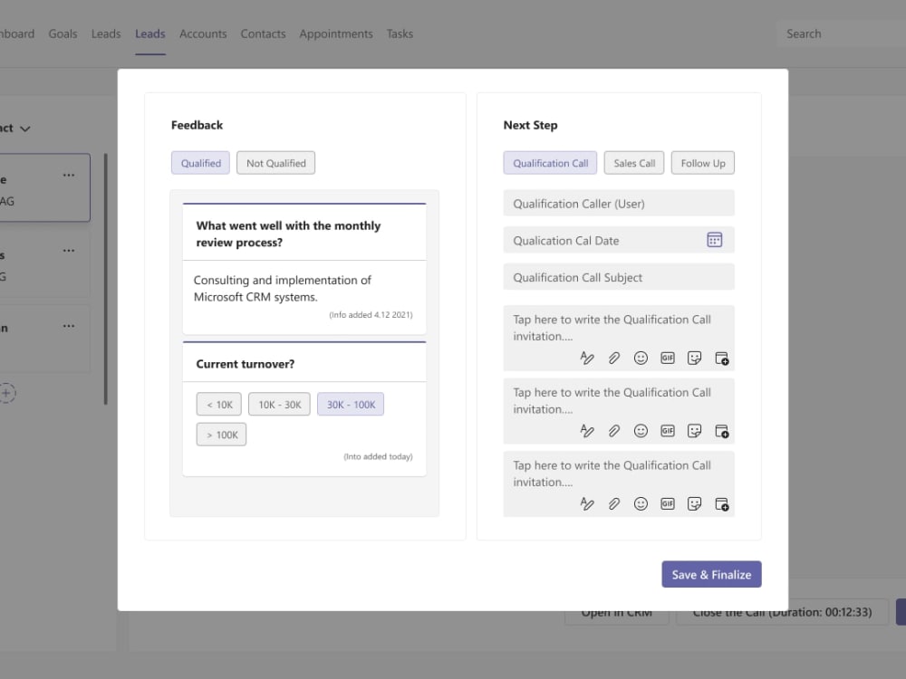Select > 100K turnover option
Viewport: 906px width, 679px height.
click(221, 435)
